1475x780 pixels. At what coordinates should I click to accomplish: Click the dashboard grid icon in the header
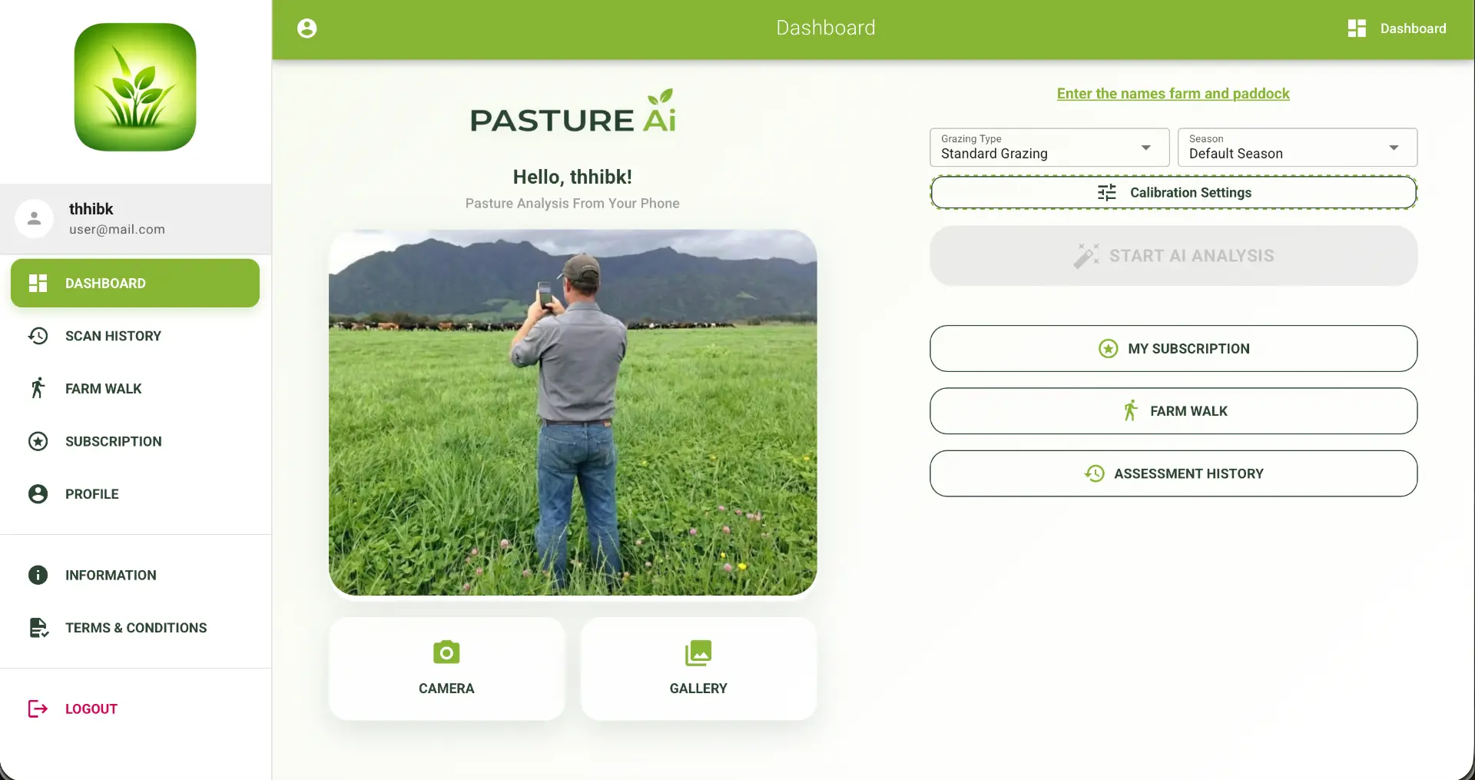pos(1357,28)
